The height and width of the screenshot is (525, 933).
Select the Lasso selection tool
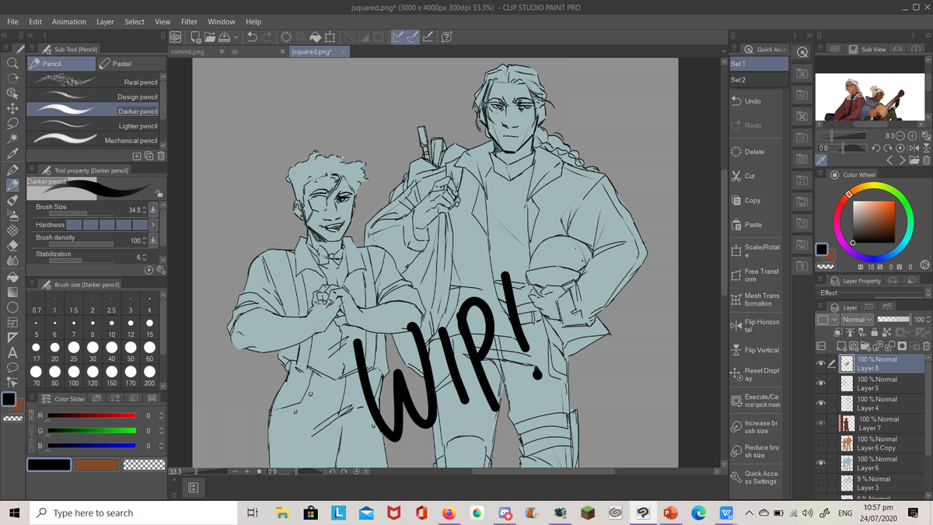pyautogui.click(x=12, y=123)
